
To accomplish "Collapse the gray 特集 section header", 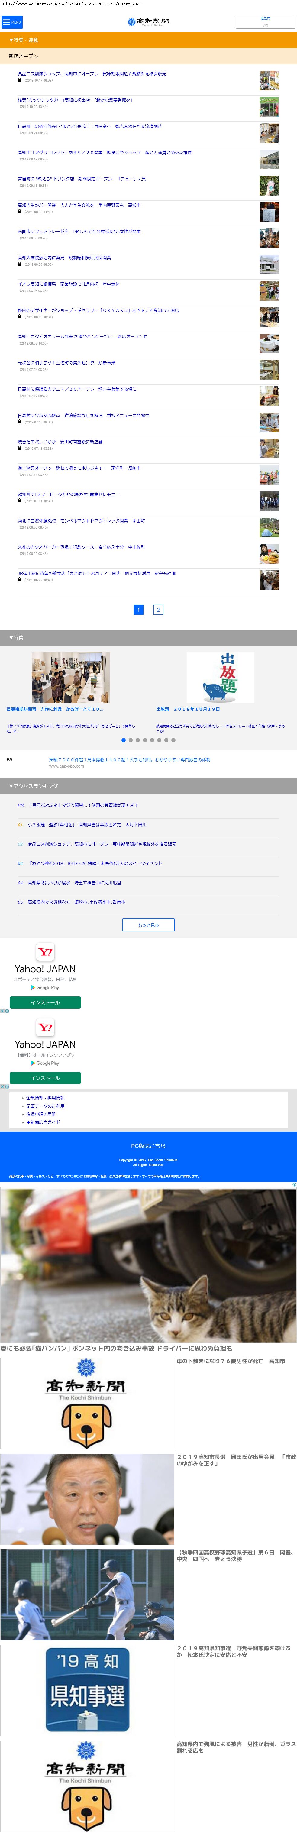I will pyautogui.click(x=149, y=638).
